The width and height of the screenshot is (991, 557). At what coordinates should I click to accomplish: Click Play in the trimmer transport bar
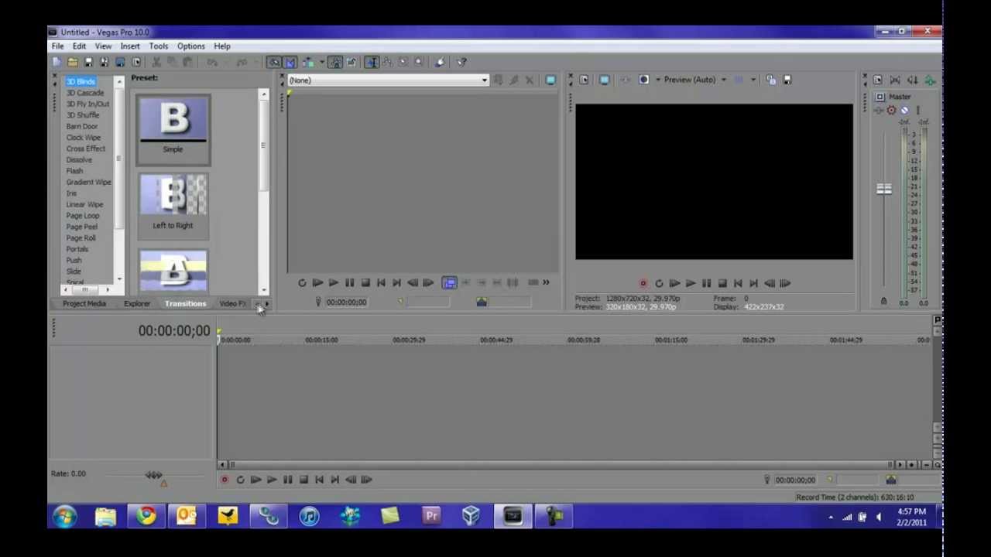pyautogui.click(x=334, y=283)
